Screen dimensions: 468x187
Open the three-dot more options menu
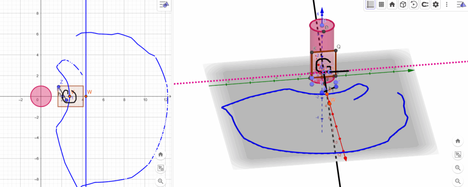pos(446,5)
